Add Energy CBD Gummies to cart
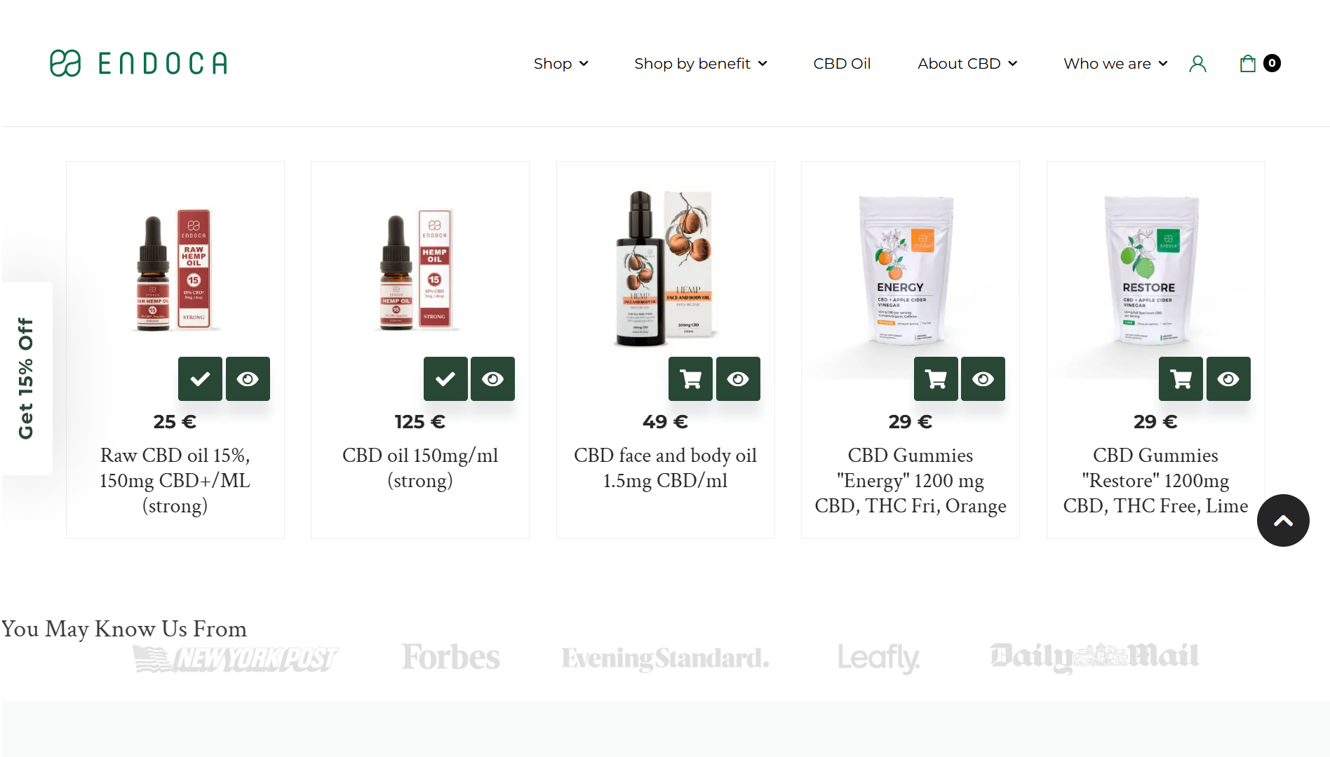The width and height of the screenshot is (1330, 757). pos(936,378)
